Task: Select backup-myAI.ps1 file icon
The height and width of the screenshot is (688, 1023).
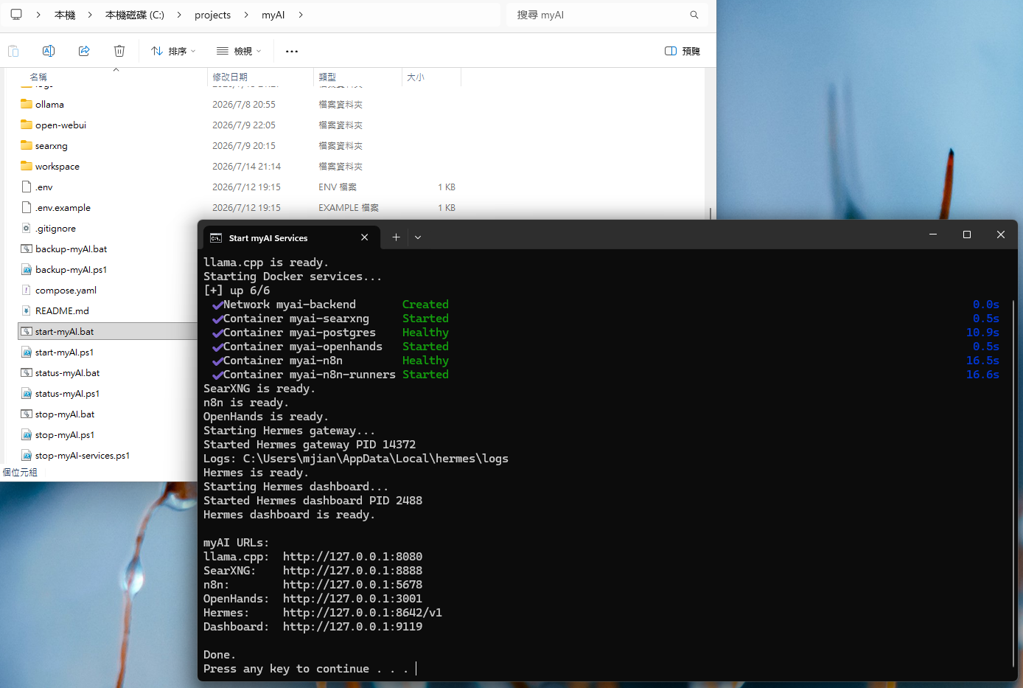Action: click(x=27, y=269)
